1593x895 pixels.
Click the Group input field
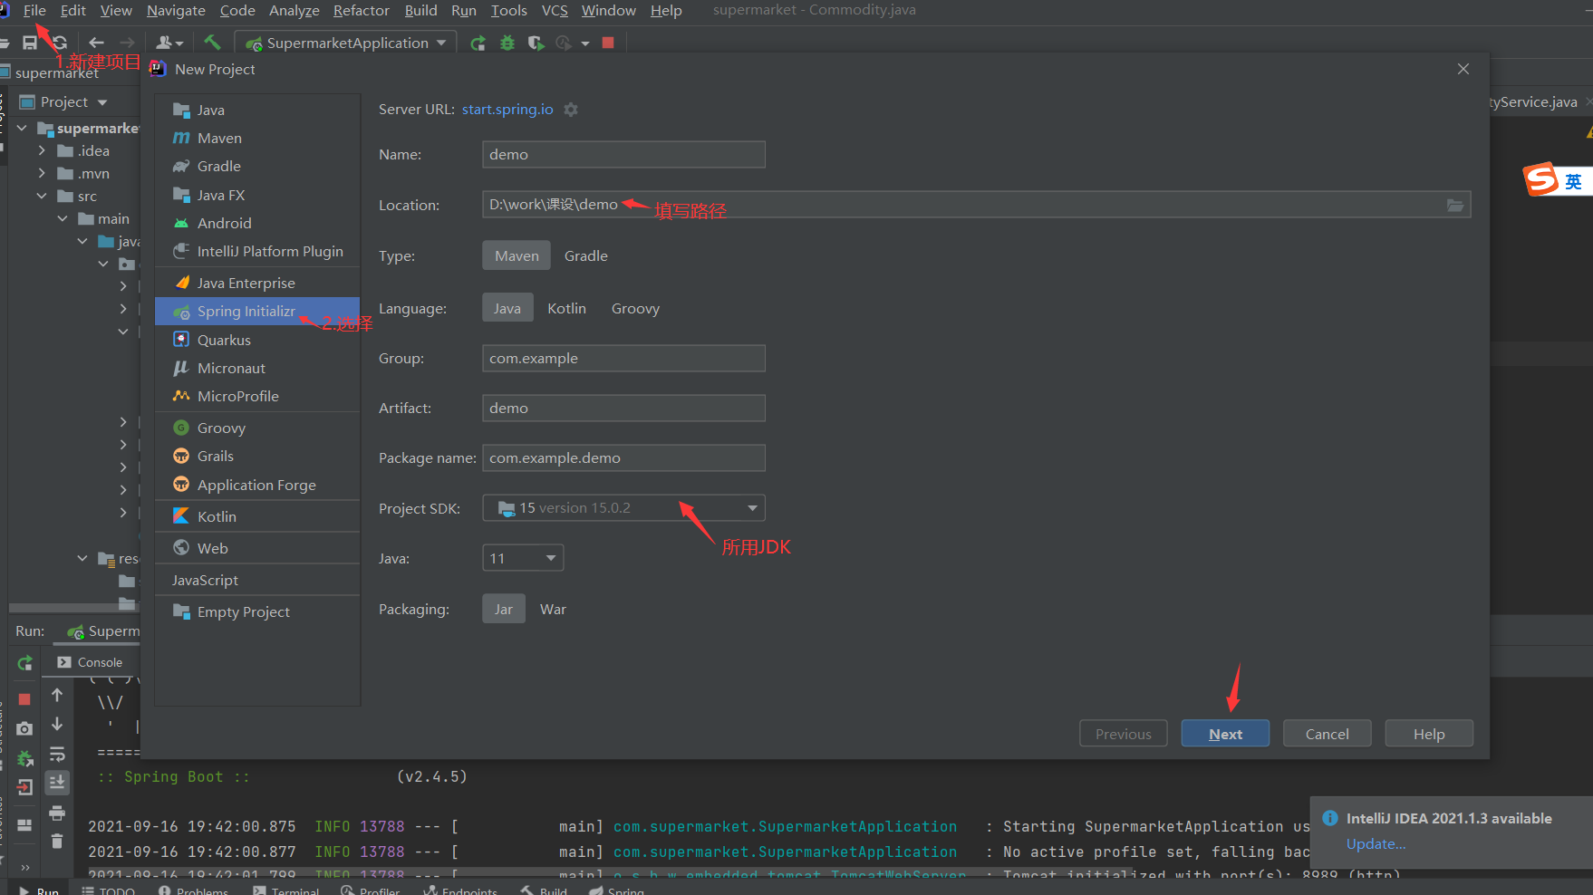(623, 359)
